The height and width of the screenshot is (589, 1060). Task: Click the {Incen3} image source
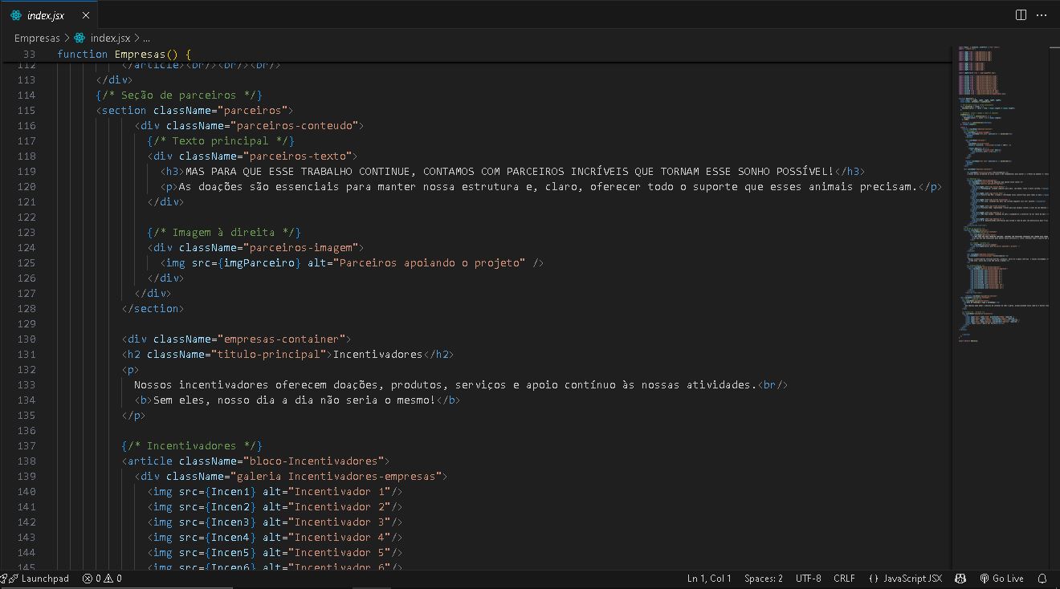[230, 522]
